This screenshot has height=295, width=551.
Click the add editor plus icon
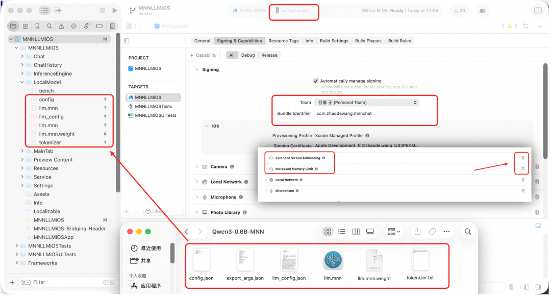tap(540, 26)
